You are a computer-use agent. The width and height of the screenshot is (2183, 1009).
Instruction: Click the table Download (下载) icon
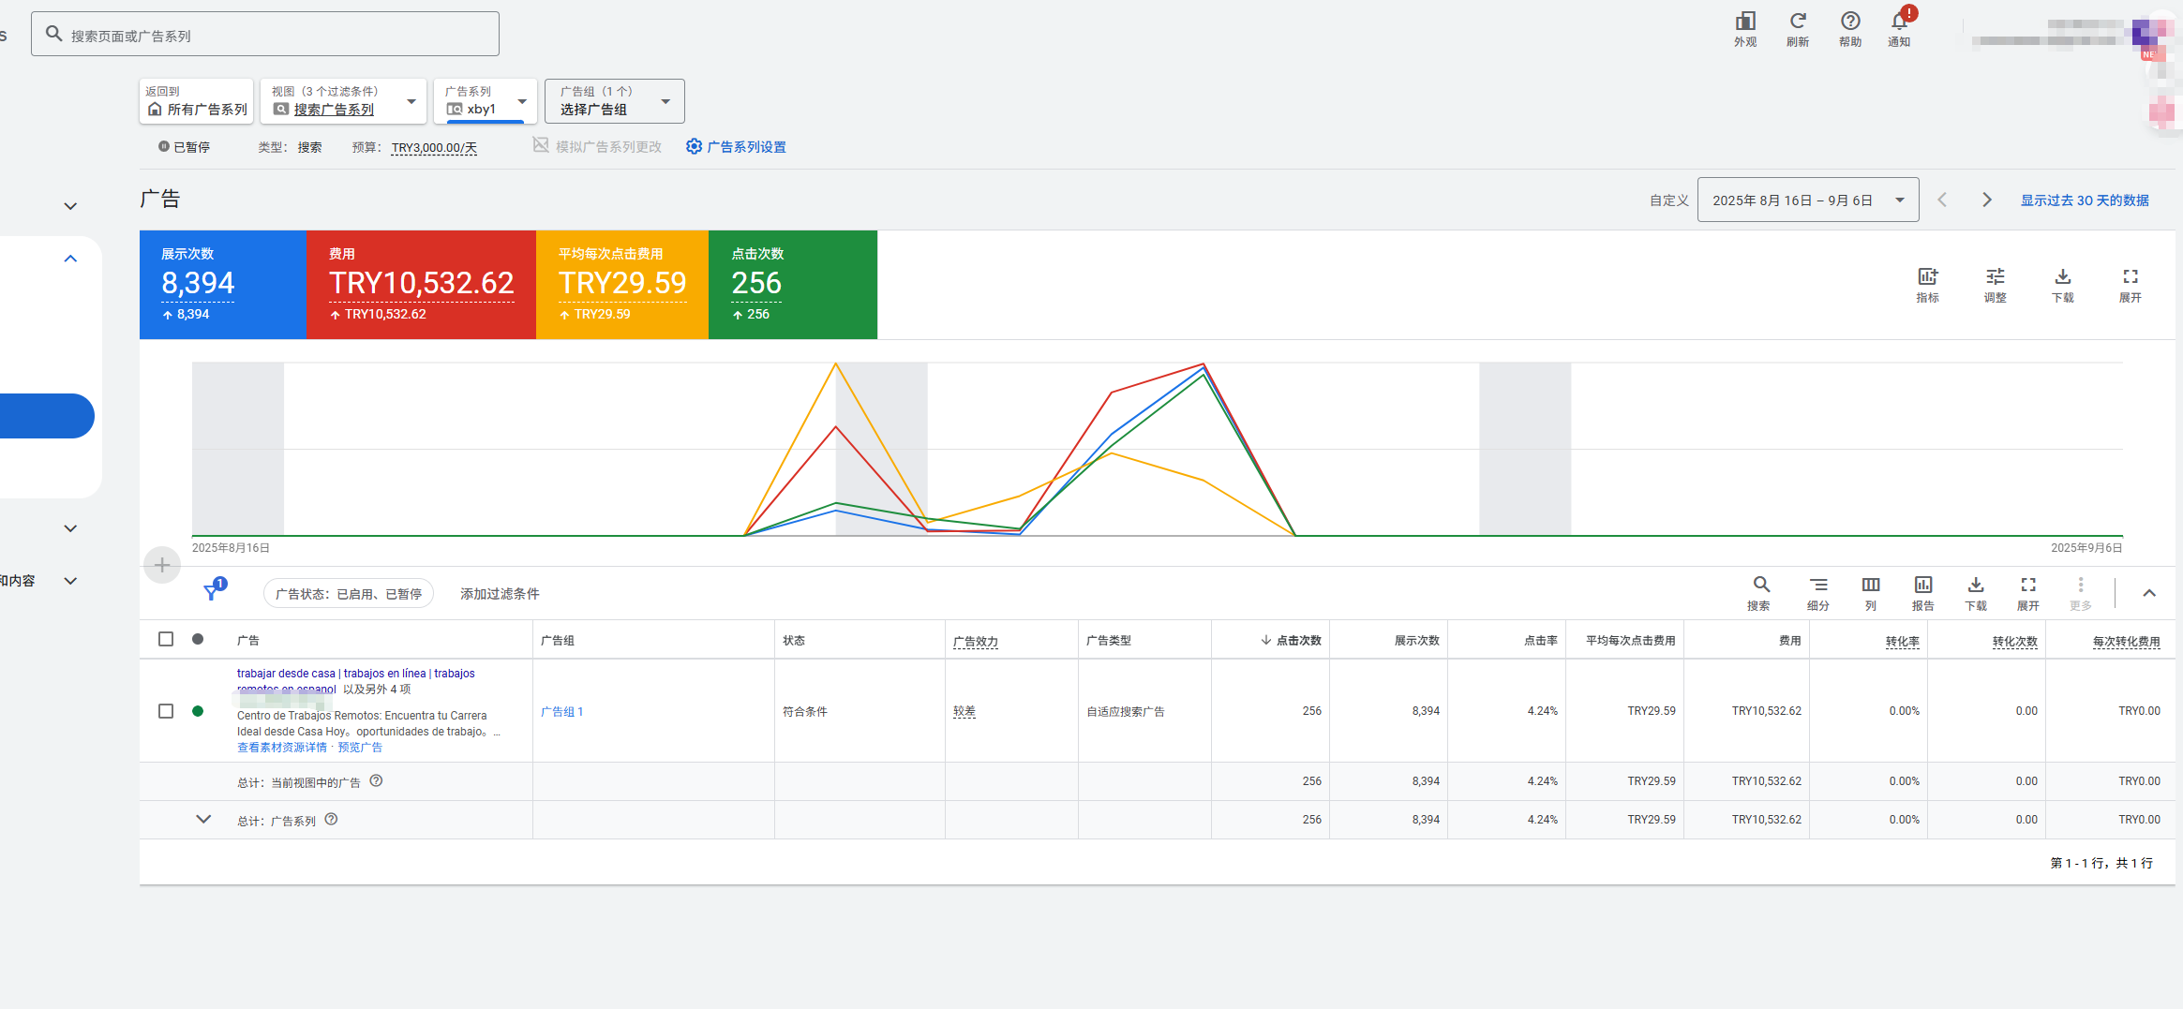[1975, 586]
